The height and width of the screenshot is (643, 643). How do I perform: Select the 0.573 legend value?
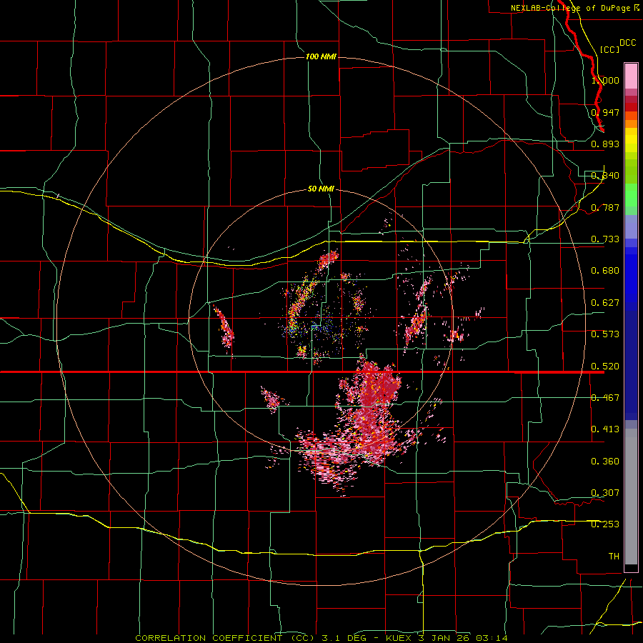click(605, 334)
